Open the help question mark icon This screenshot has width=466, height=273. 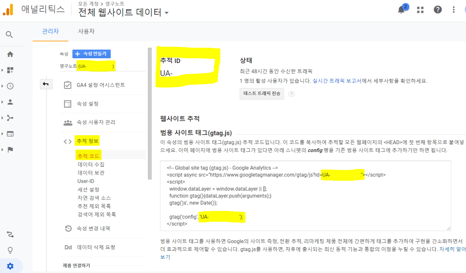pyautogui.click(x=438, y=10)
